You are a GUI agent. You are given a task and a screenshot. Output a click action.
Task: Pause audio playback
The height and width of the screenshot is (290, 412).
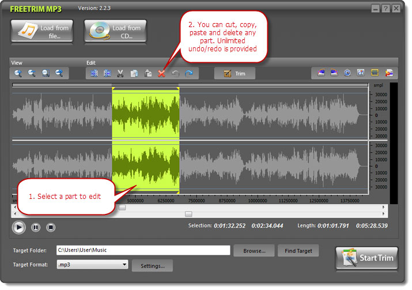pyautogui.click(x=36, y=227)
